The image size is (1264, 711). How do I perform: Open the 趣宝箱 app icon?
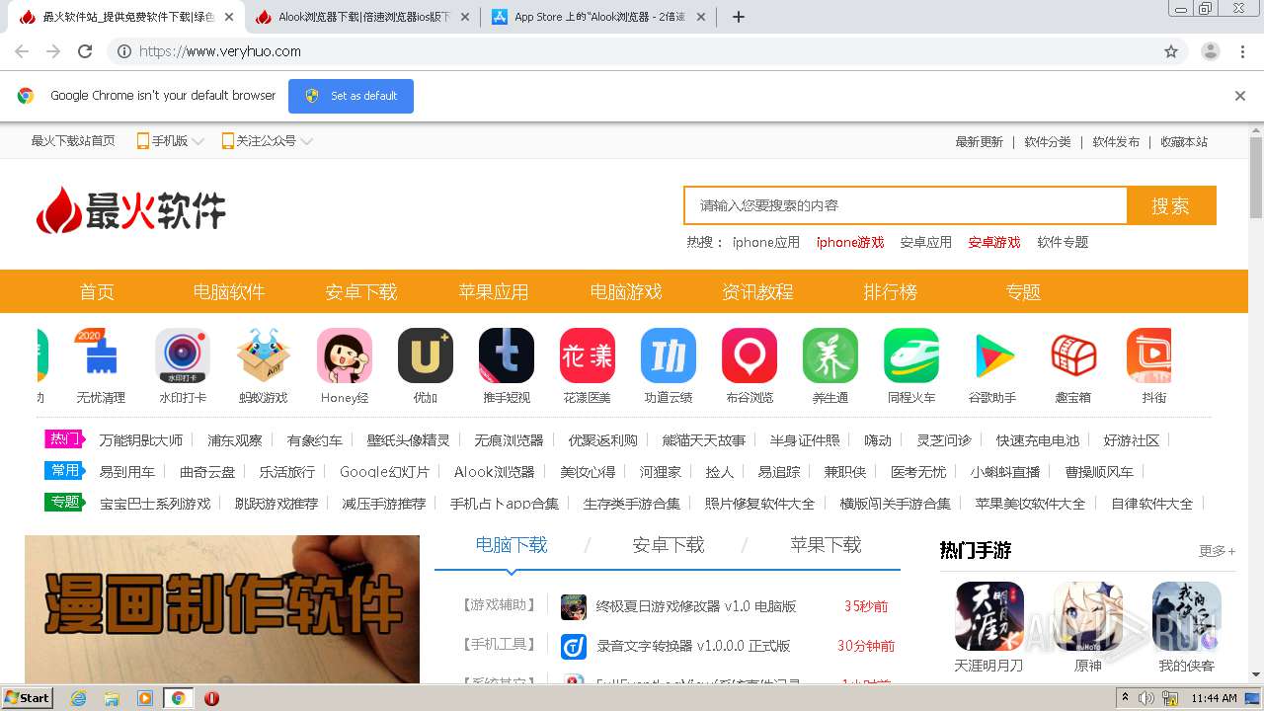(1073, 355)
